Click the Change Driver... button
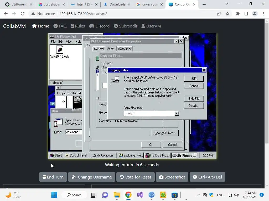Image resolution: width=269 pixels, height=201 pixels. [x=165, y=133]
